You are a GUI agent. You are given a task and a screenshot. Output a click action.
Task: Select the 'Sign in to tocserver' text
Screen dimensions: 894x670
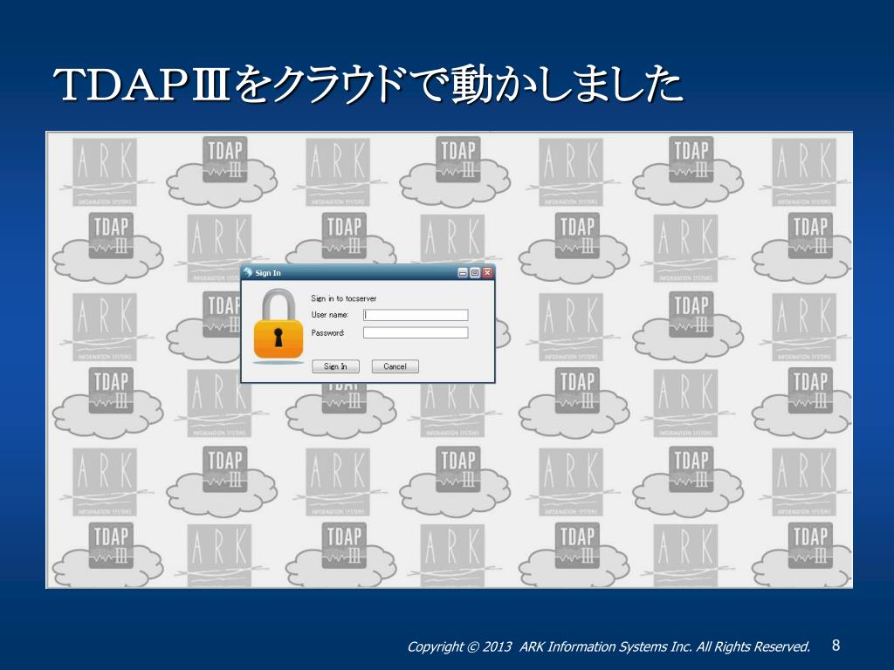[x=344, y=298]
